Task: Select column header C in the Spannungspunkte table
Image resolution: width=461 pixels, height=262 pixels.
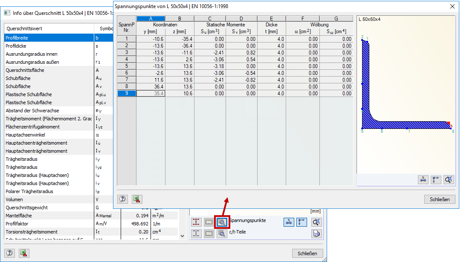Action: pos(210,18)
